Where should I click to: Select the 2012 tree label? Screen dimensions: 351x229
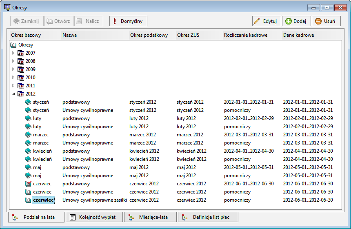pos(31,94)
